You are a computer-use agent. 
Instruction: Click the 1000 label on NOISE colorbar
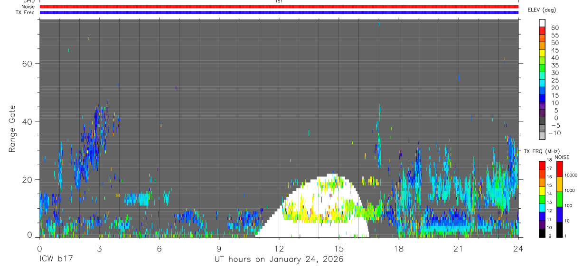tap(570, 190)
